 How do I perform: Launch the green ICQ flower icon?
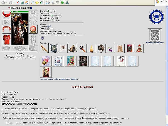click(x=62, y=3)
